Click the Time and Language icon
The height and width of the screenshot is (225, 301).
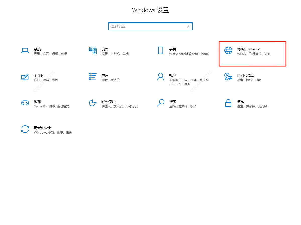tap(228, 77)
